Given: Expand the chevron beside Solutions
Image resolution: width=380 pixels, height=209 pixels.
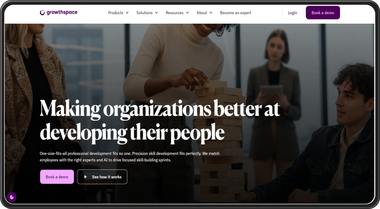Looking at the screenshot, I should click(156, 13).
